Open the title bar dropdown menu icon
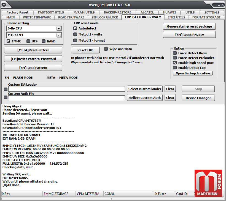 pos(4,5)
